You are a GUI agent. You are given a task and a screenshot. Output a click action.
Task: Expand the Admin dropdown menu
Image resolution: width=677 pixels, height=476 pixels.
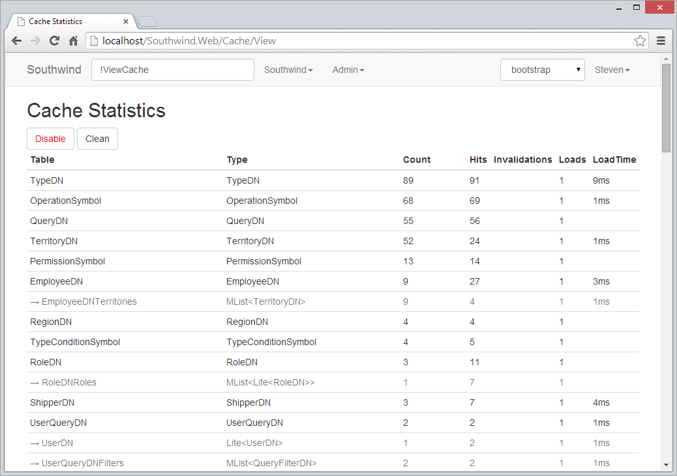[348, 70]
